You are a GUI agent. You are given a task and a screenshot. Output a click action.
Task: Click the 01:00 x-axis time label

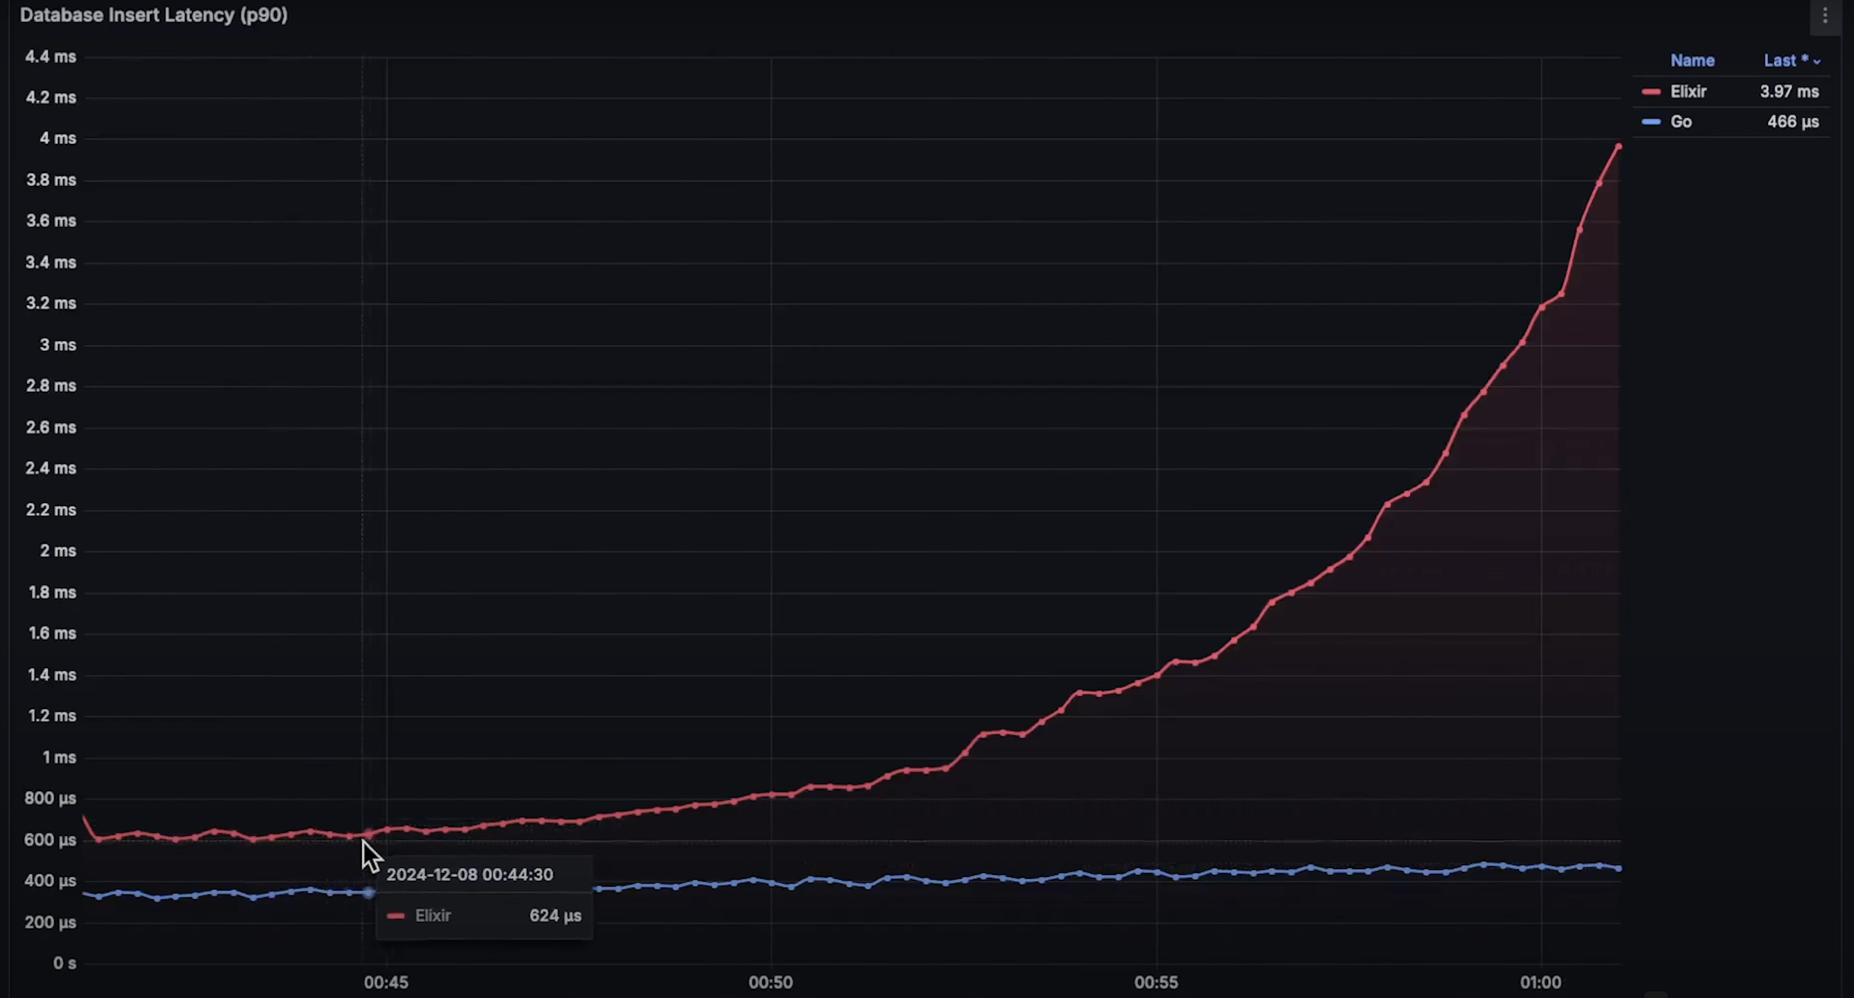(x=1540, y=982)
